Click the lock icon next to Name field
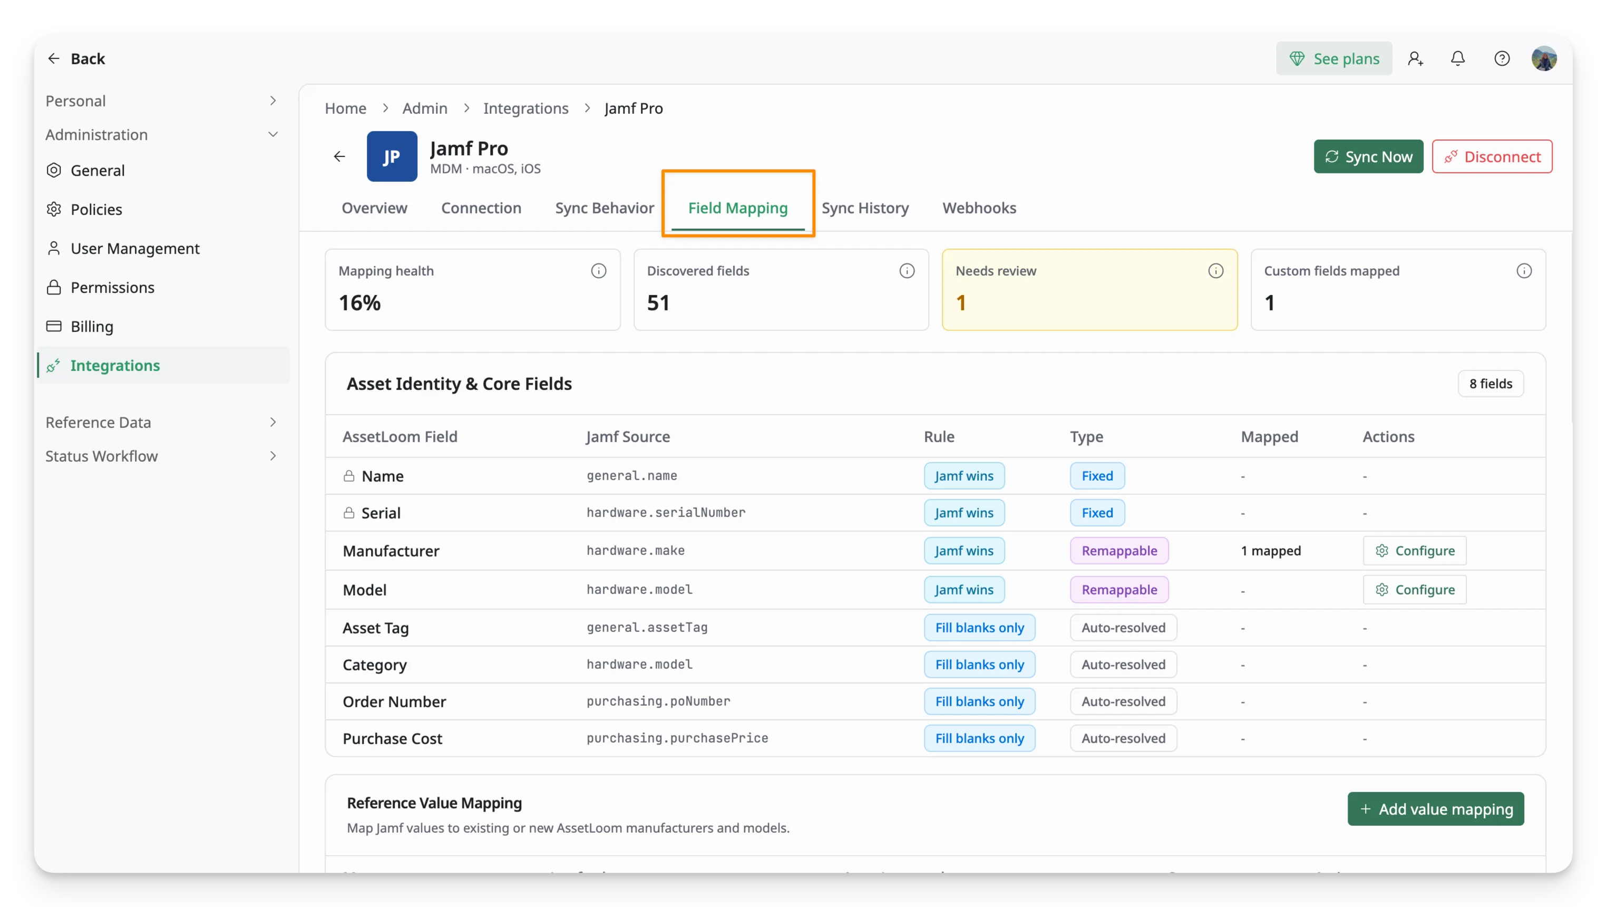Image resolution: width=1607 pixels, height=907 pixels. pyautogui.click(x=349, y=476)
